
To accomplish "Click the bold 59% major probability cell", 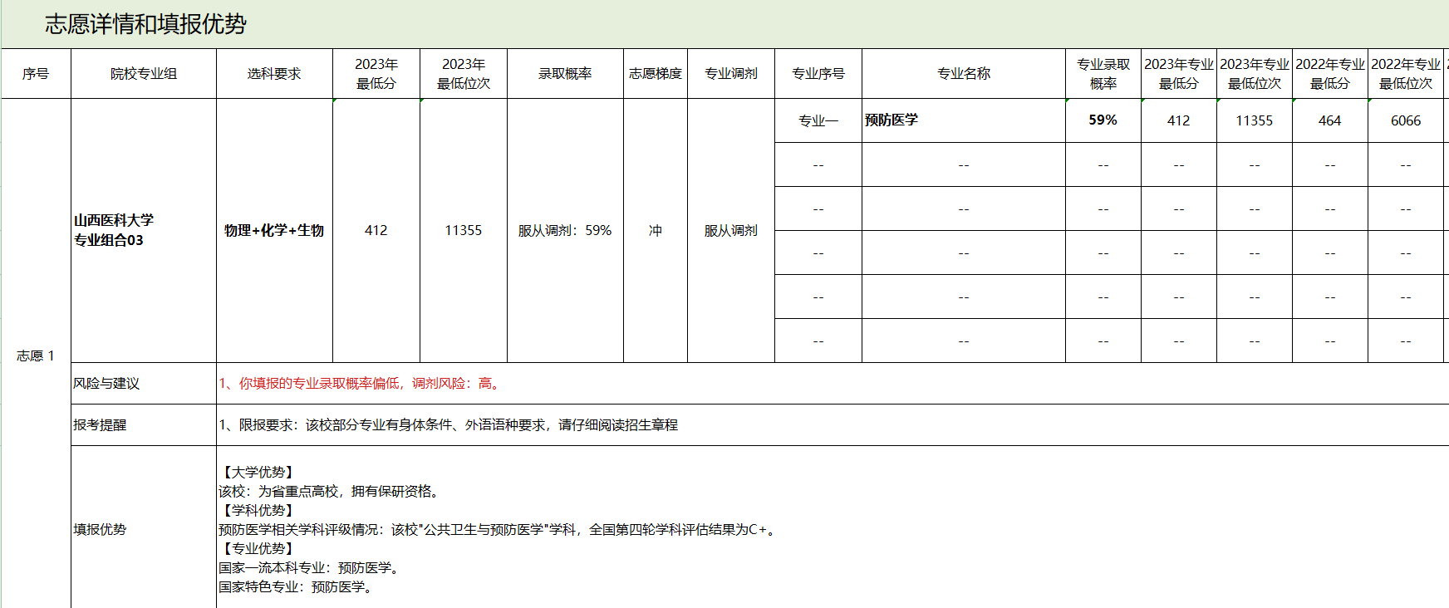I will (1103, 120).
